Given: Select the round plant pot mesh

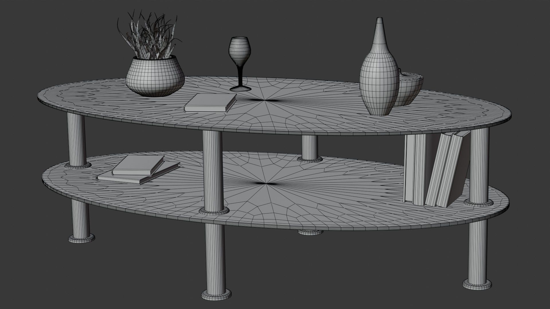Looking at the screenshot, I should (156, 76).
